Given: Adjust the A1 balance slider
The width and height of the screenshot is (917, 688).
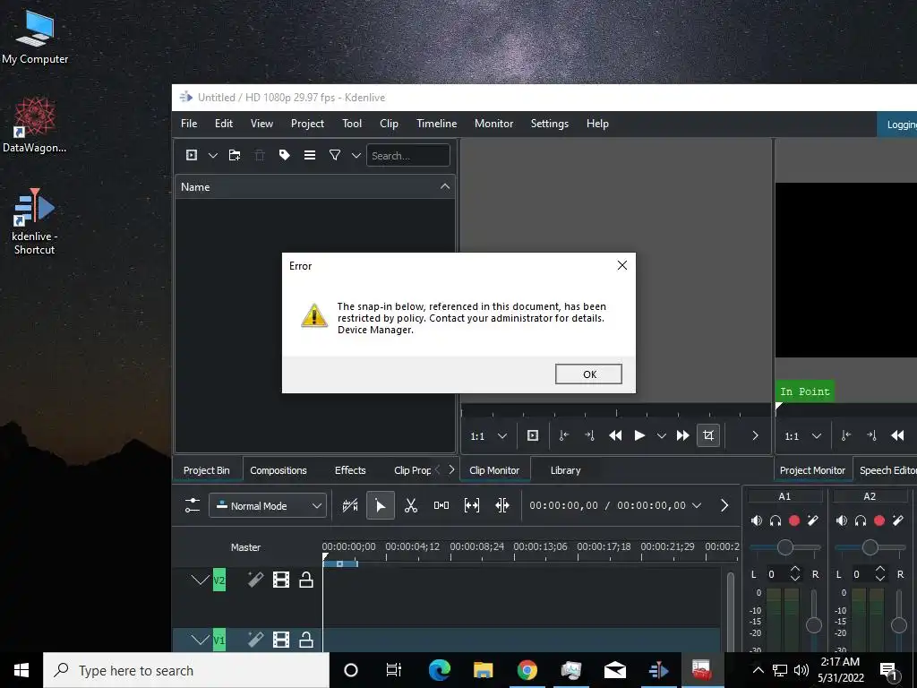Looking at the screenshot, I should 784,547.
